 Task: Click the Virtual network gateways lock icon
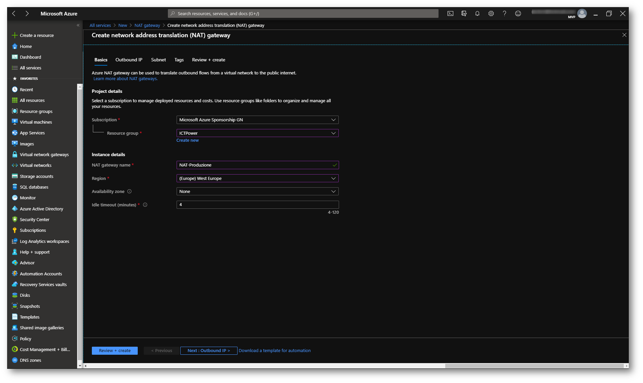(x=15, y=154)
